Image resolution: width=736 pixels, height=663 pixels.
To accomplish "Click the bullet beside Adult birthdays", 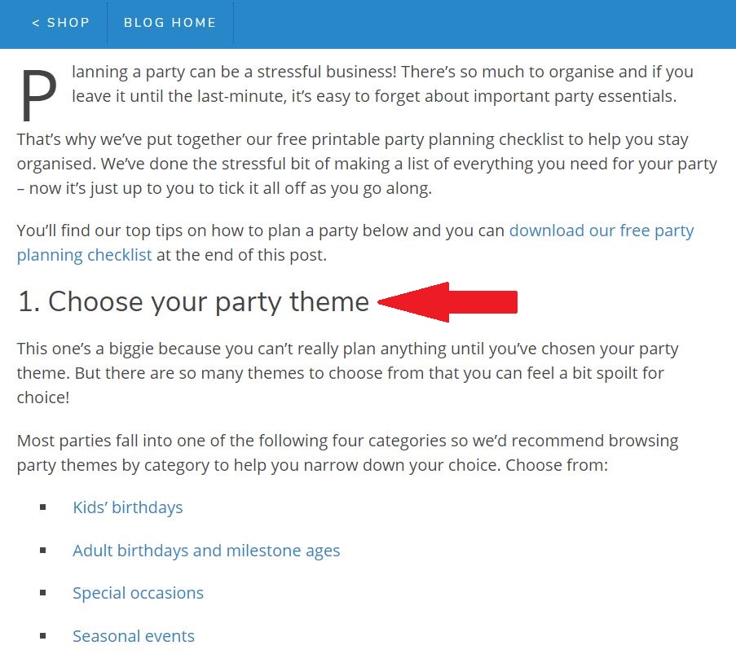I will 42,551.
